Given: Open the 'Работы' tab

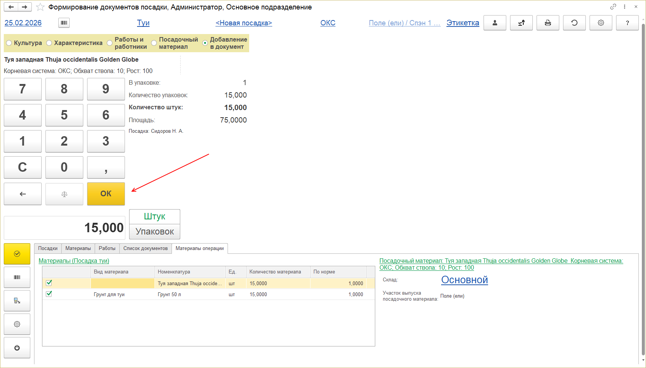Looking at the screenshot, I should coord(107,248).
